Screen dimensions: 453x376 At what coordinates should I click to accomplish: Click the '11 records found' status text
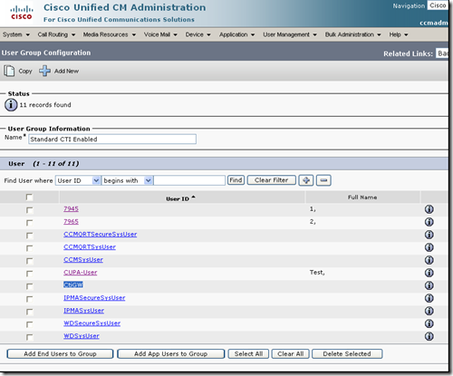pyautogui.click(x=45, y=105)
